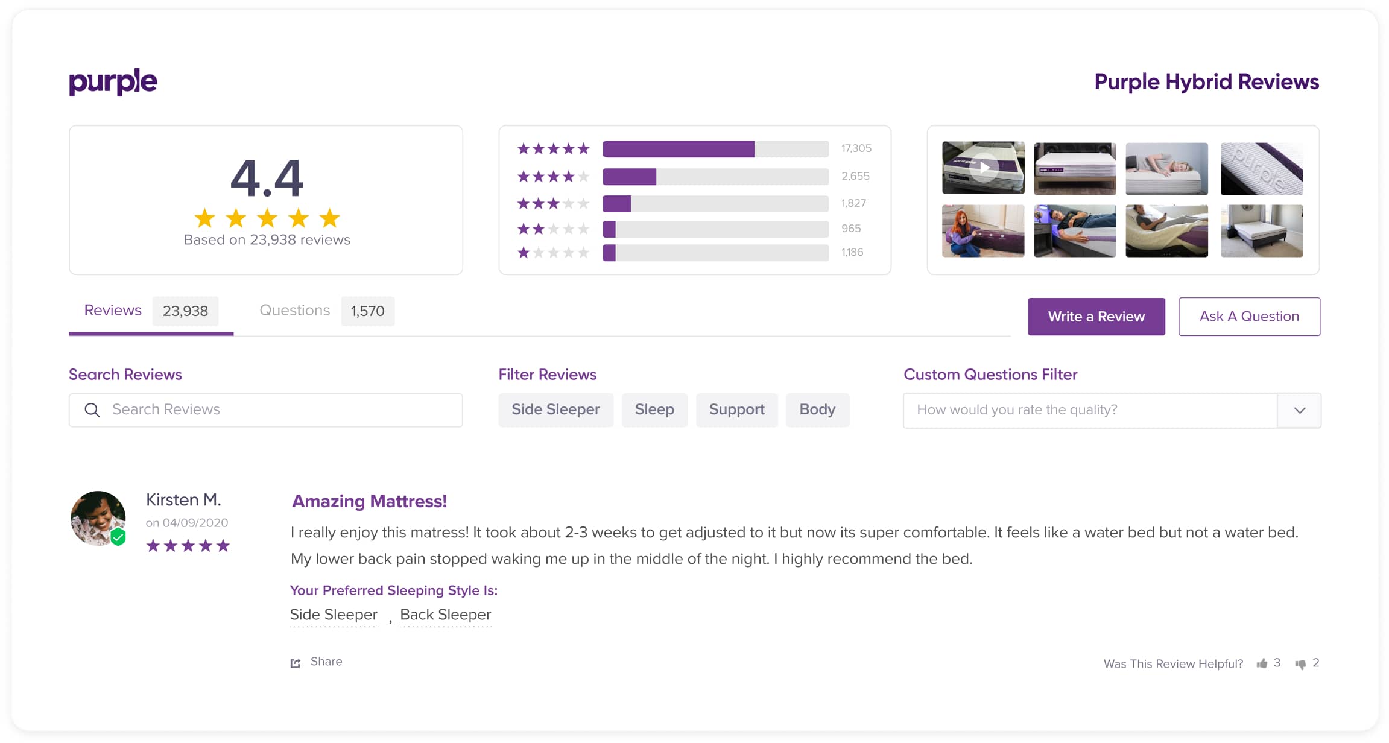Select the Body filter chip
The image size is (1389, 743).
click(x=817, y=410)
